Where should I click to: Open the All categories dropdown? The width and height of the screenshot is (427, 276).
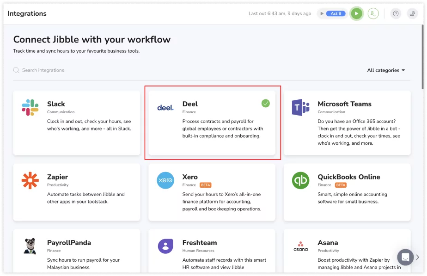point(386,70)
